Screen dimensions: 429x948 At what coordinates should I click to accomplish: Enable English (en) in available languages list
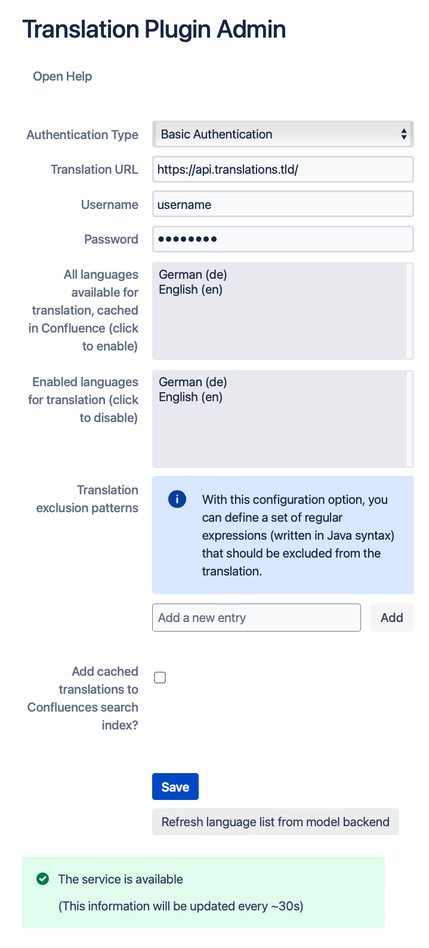click(190, 289)
